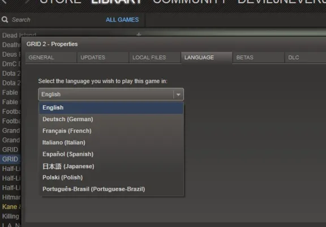Open the COMMUNITY navigation item
The height and width of the screenshot is (227, 326).
click(x=190, y=2)
